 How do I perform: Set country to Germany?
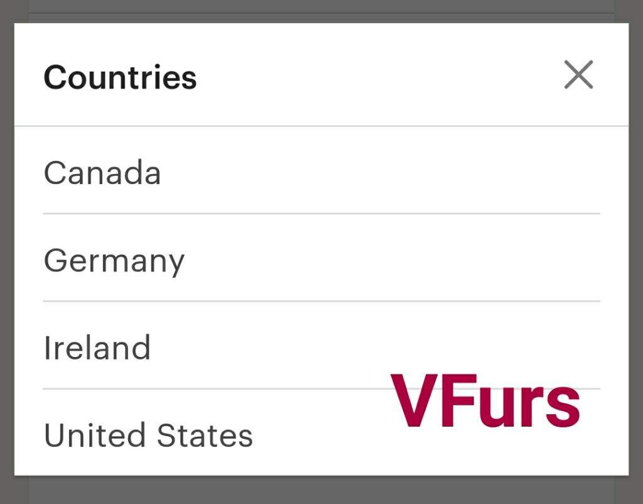114,260
